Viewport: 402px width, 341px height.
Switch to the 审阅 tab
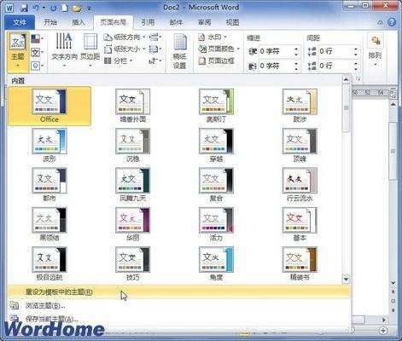[204, 22]
